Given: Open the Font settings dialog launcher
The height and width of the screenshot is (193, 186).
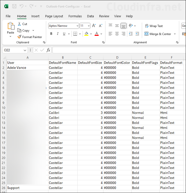Looking at the screenshot, I should tap(103, 42).
